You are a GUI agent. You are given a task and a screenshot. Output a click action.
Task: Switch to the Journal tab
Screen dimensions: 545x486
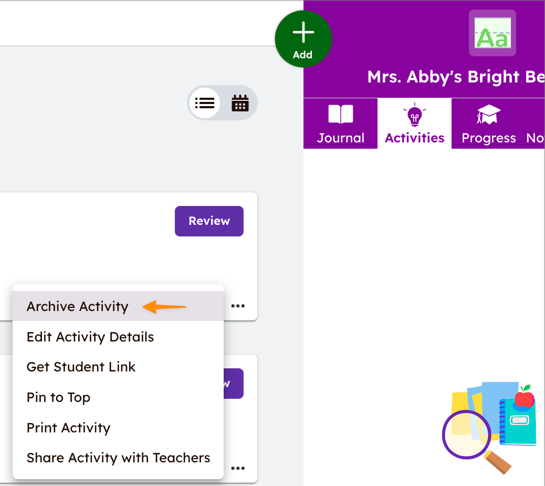[340, 123]
